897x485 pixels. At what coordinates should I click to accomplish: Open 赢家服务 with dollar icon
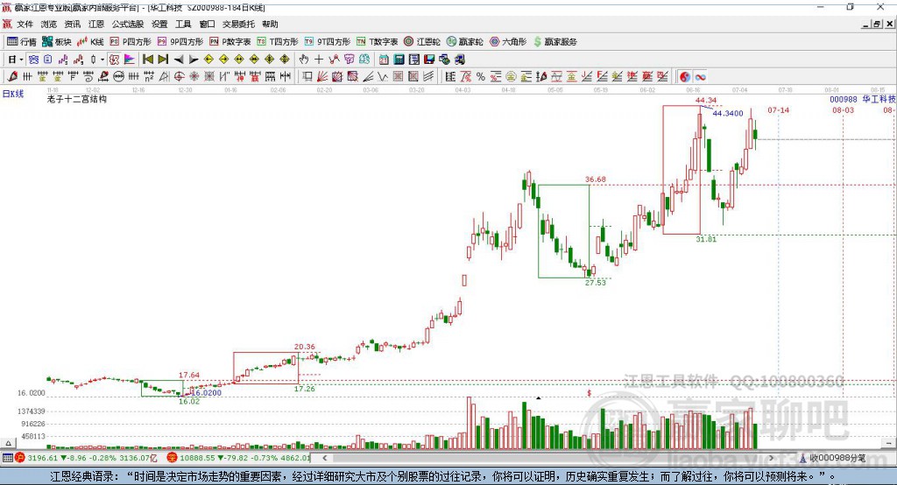click(554, 42)
